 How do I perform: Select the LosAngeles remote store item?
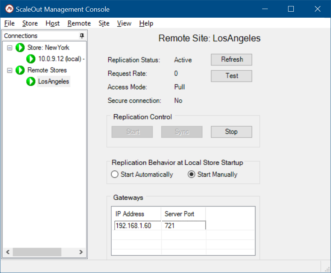pyautogui.click(x=54, y=82)
